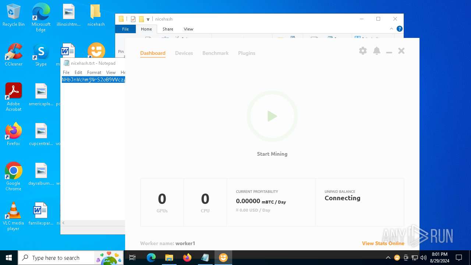Open Firefox from the taskbar
This screenshot has height=265, width=471.
point(187,258)
